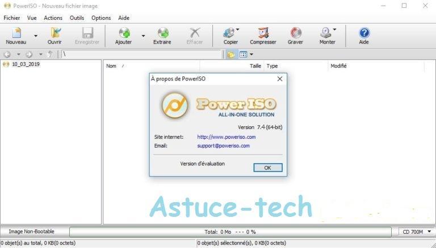Click the Version d'évaluation text
436x248 pixels.
(x=203, y=164)
